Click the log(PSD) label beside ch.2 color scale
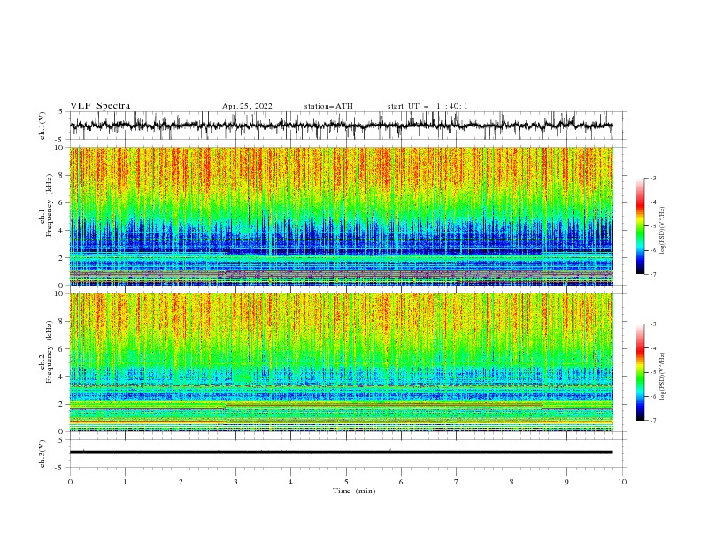Viewport: 701px width, 541px height. [x=663, y=377]
